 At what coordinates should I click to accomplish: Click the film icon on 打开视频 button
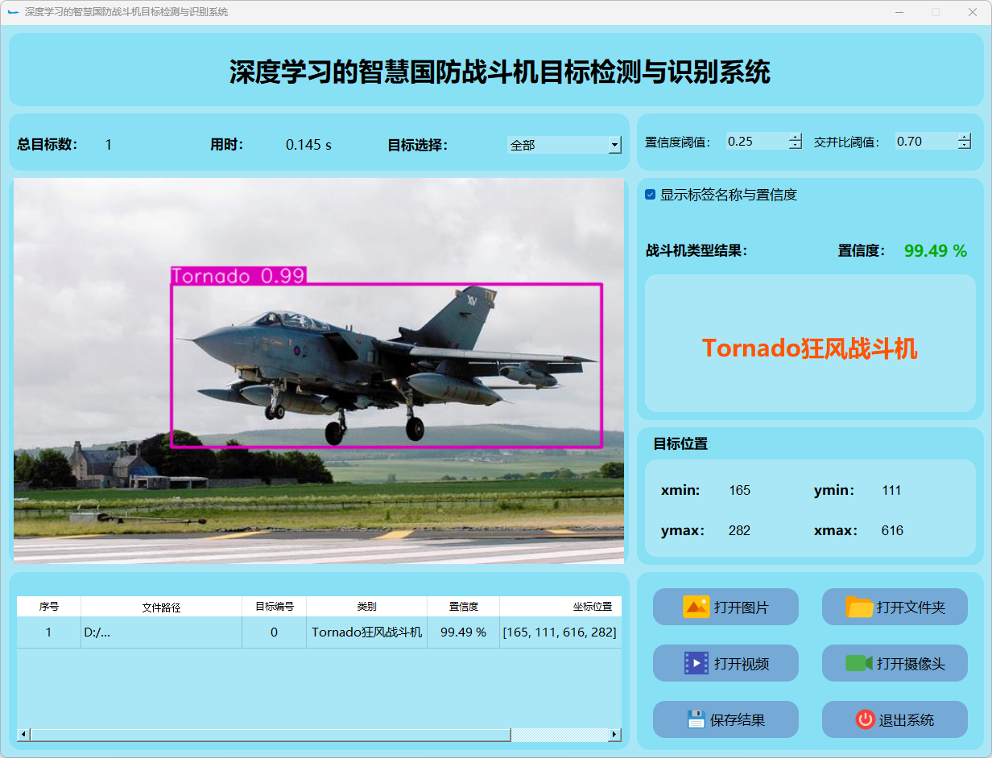pyautogui.click(x=696, y=663)
